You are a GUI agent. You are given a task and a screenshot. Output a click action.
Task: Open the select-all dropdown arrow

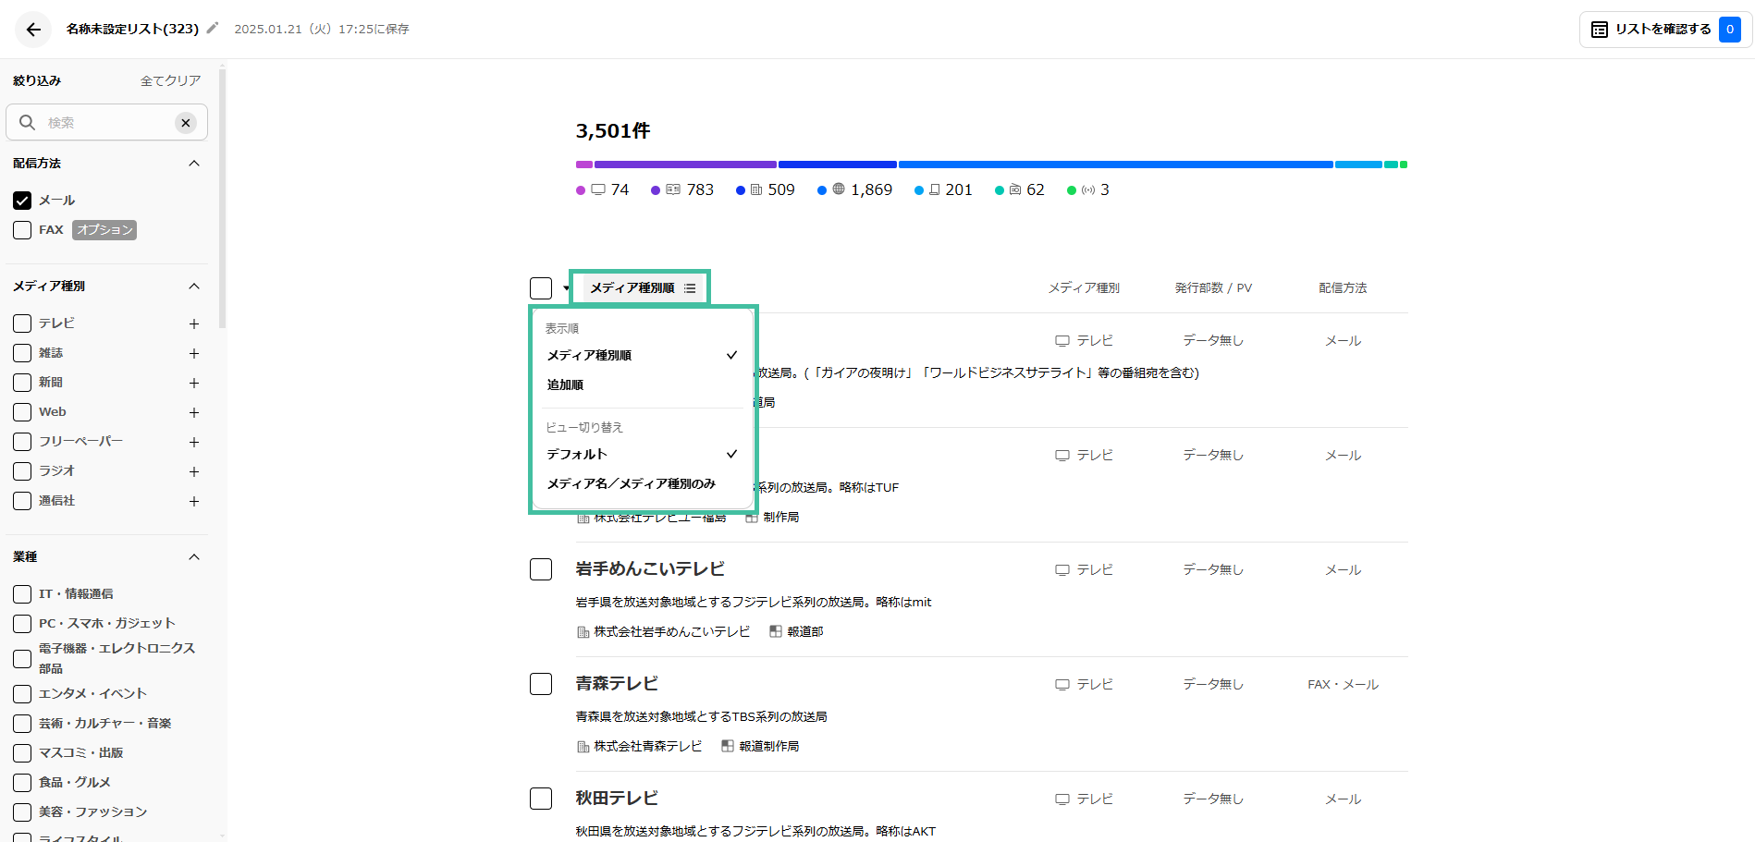(566, 288)
